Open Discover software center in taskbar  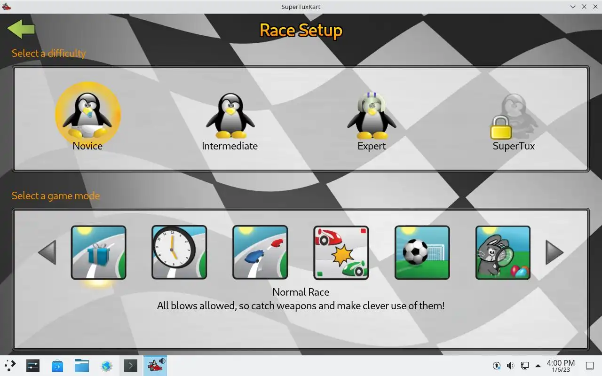point(57,366)
